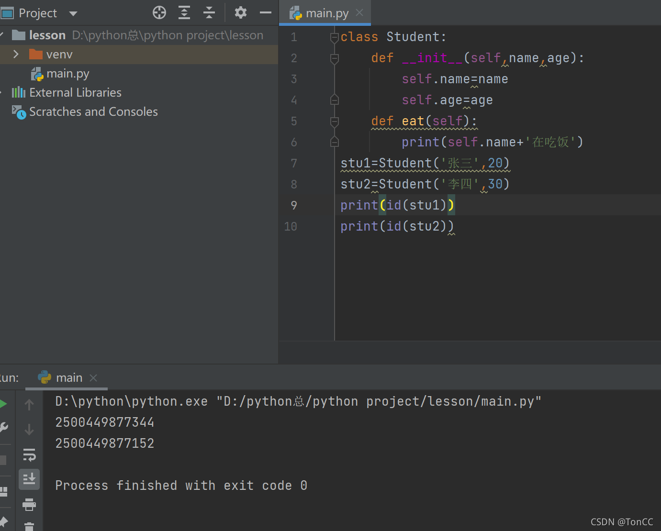Collapse the __init__ method fold marker

click(335, 58)
